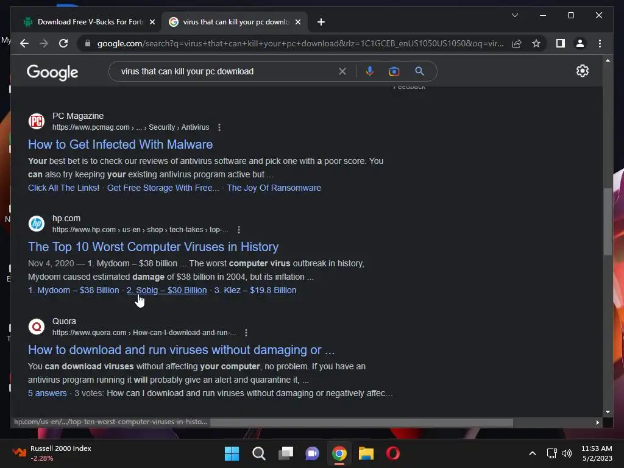This screenshot has height=468, width=624.
Task: View the 5 answers on Quora
Action: point(48,393)
